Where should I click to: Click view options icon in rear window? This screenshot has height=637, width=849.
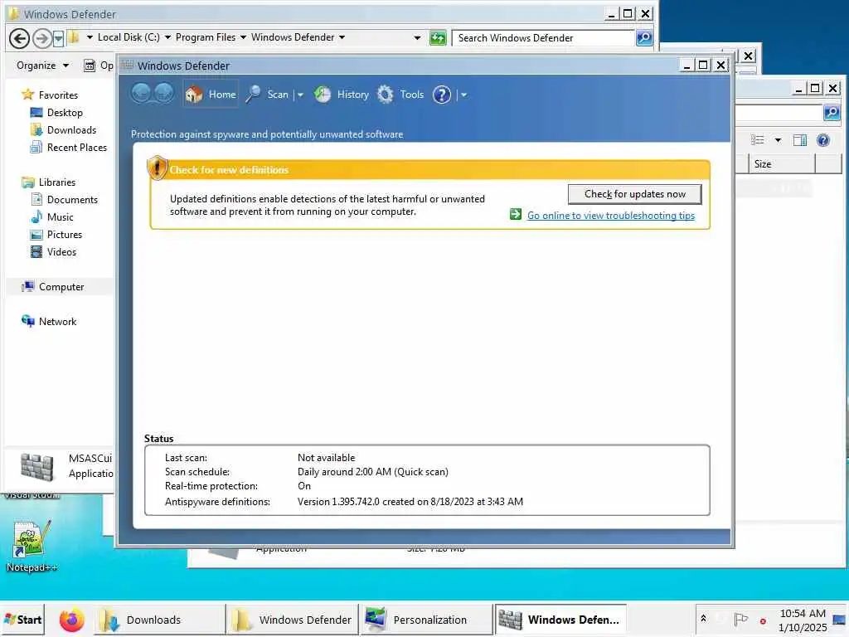(758, 140)
